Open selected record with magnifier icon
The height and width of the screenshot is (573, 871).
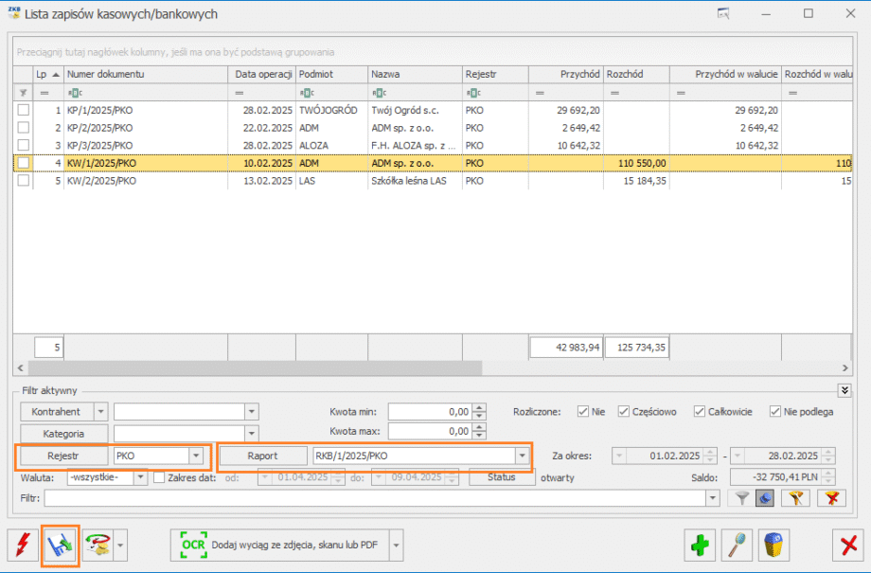[738, 546]
